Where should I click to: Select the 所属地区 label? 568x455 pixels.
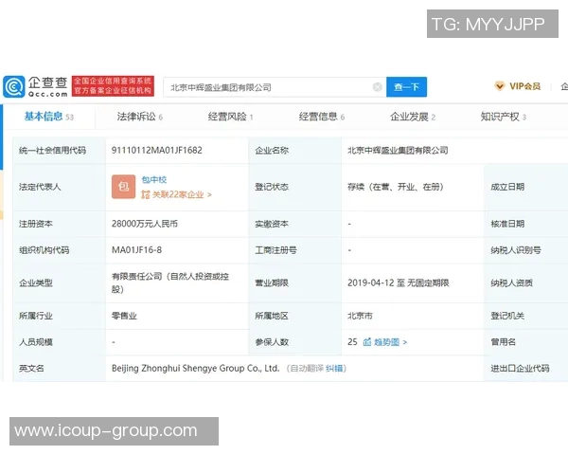[x=272, y=316]
